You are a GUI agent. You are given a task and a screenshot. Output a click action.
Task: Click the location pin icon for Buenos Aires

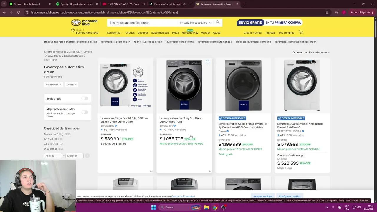(73, 31)
